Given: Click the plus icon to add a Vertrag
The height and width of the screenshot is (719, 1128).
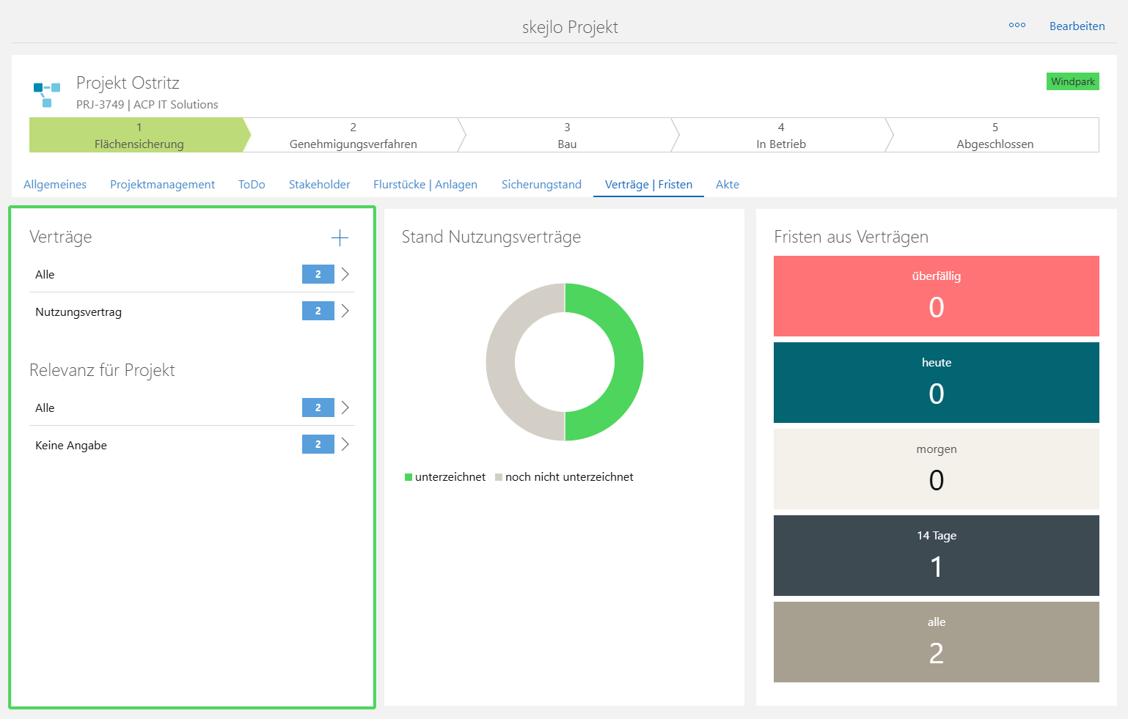Looking at the screenshot, I should point(340,237).
